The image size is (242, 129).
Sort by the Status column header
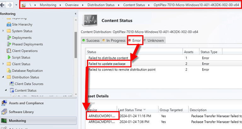tap(134, 52)
